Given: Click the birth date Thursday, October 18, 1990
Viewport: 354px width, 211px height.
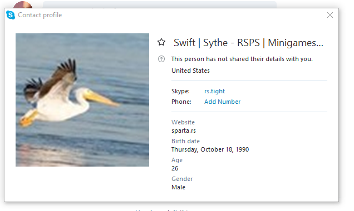Looking at the screenshot, I should coord(210,149).
